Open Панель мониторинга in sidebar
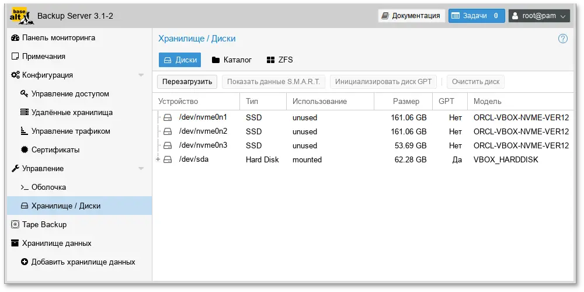584x292 pixels. coord(79,37)
